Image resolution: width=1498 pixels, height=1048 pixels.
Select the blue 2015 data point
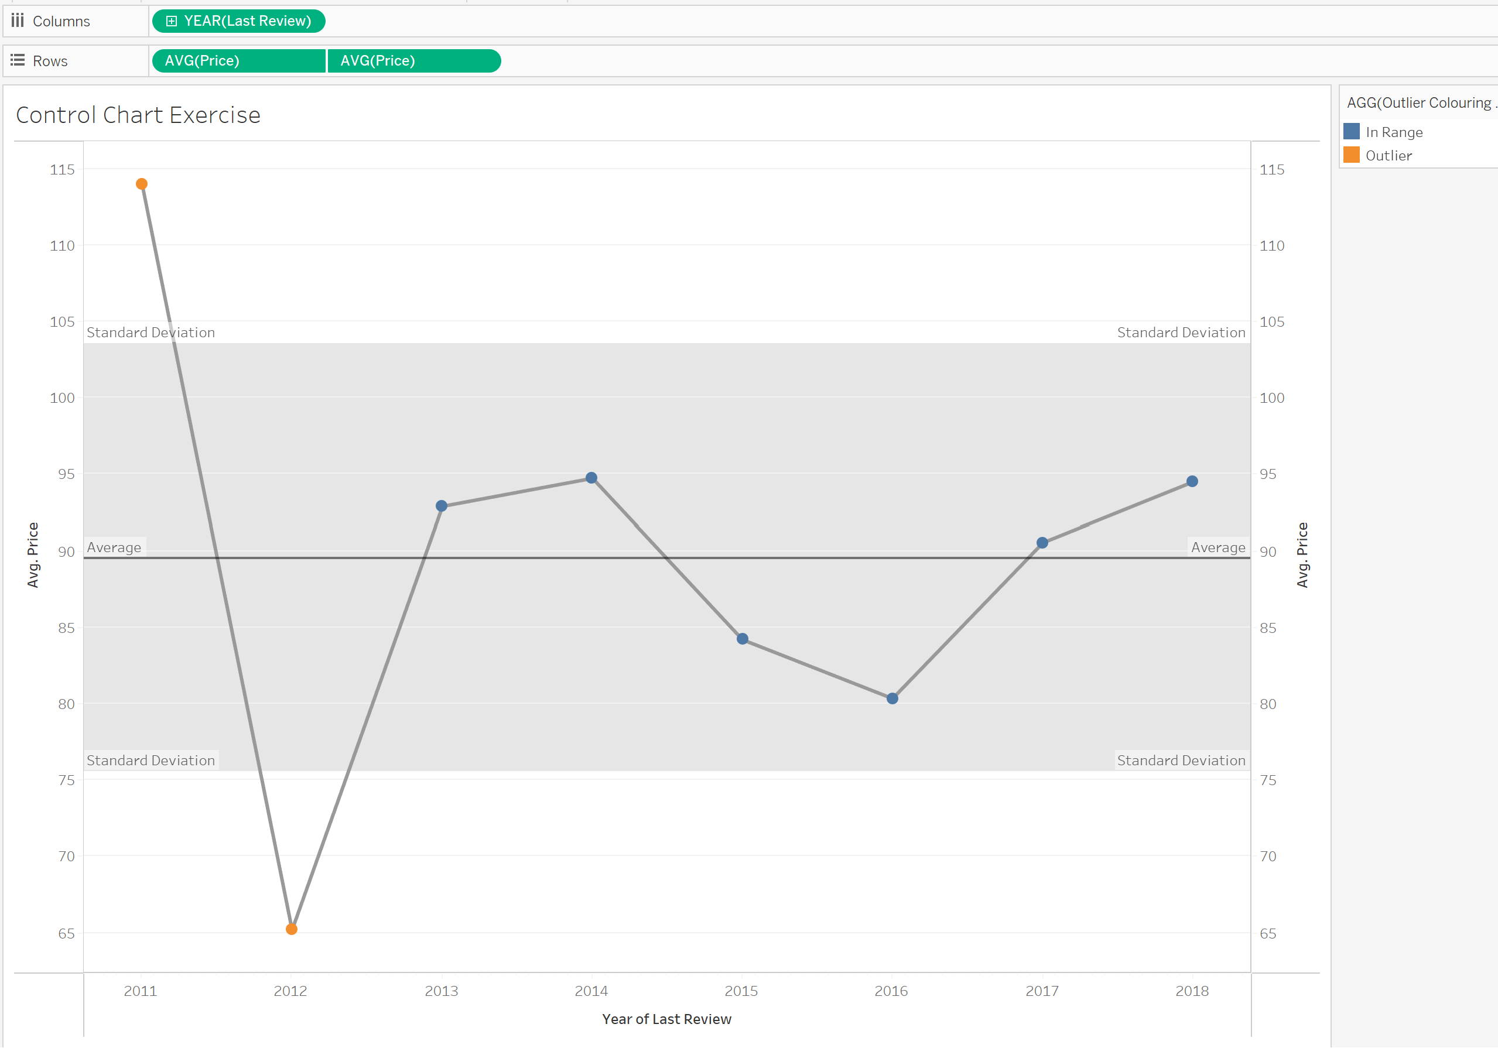coord(742,638)
